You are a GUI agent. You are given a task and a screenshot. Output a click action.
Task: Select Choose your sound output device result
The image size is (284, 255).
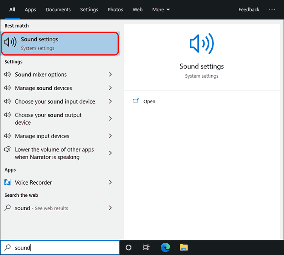[60, 119]
